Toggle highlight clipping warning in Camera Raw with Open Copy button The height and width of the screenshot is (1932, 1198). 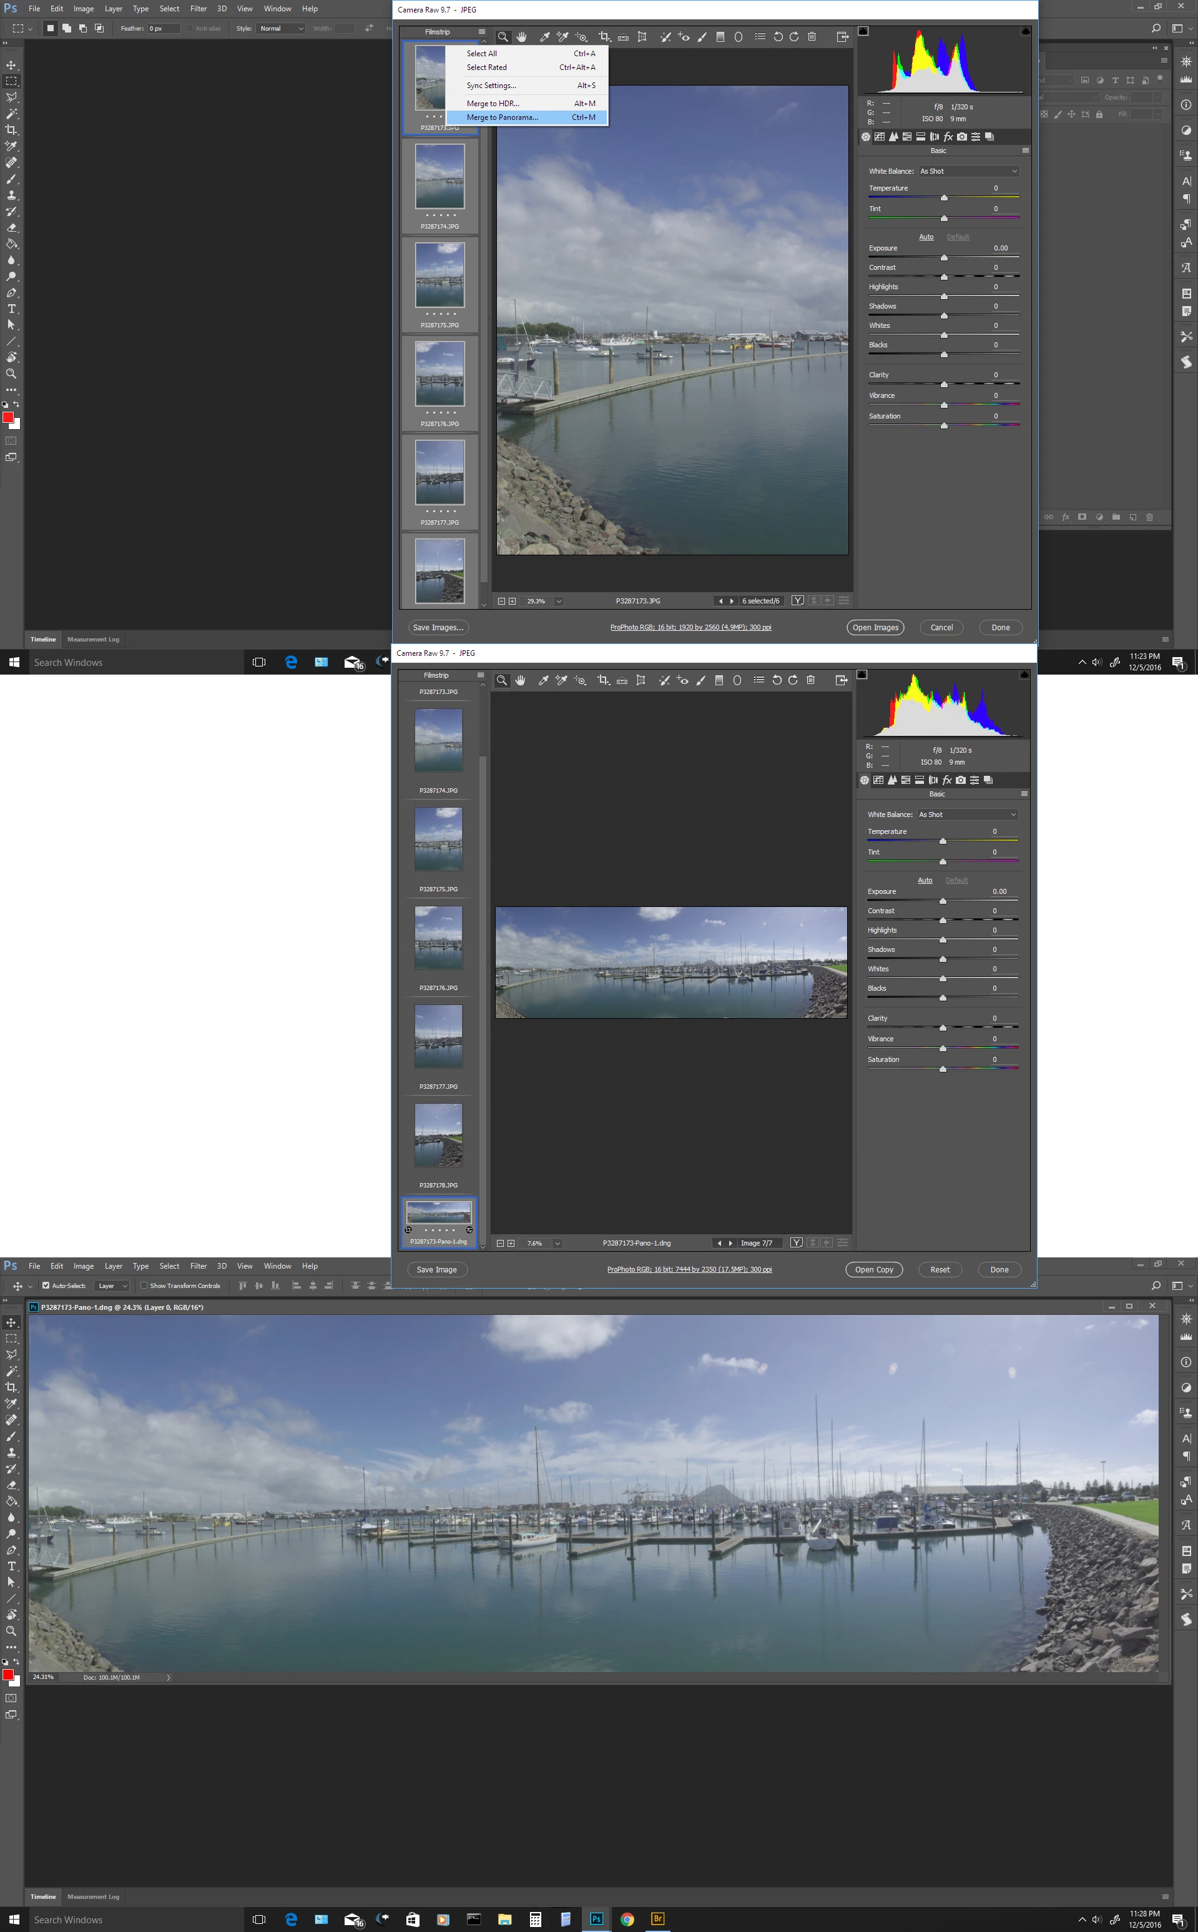pos(1024,675)
